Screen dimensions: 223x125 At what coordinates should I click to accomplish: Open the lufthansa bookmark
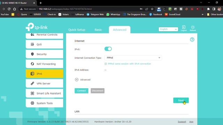(x=78, y=15)
